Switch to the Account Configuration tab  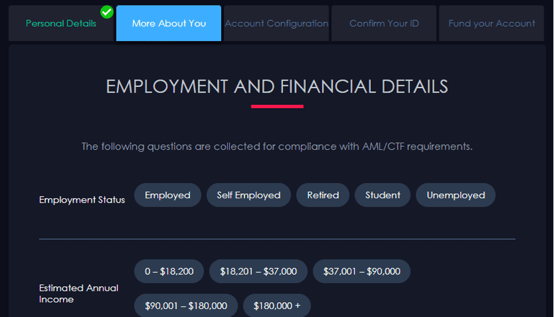point(276,23)
